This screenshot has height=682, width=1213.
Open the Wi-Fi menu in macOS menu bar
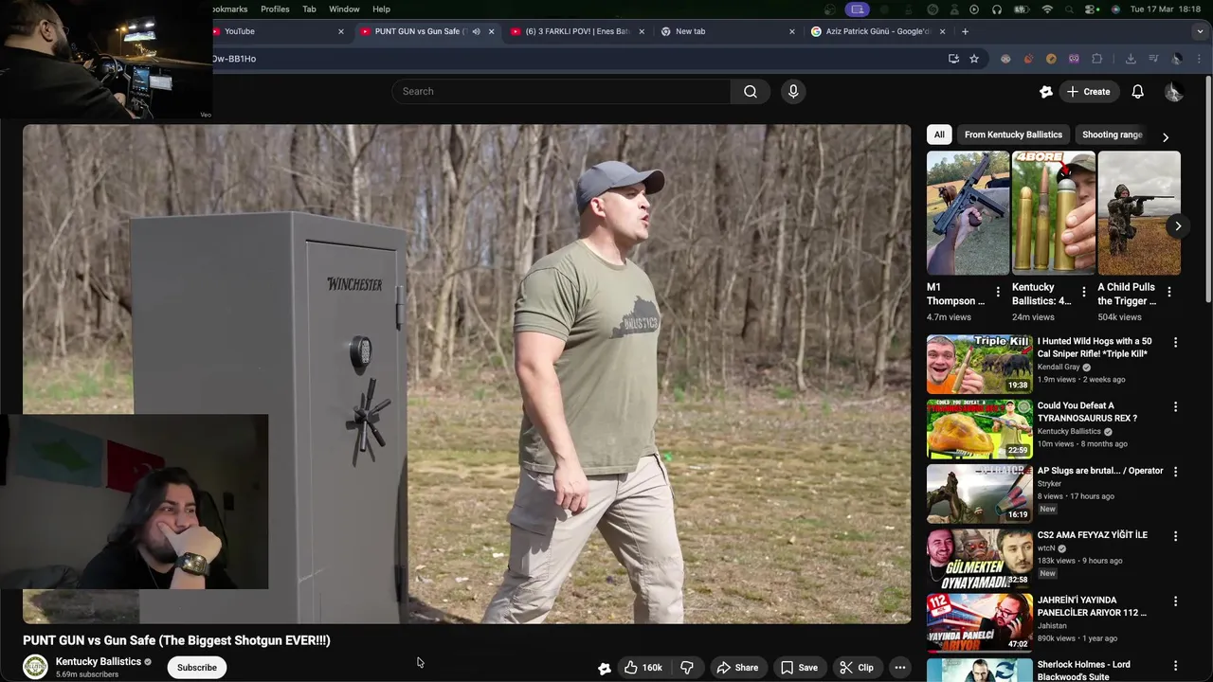coord(1047,9)
